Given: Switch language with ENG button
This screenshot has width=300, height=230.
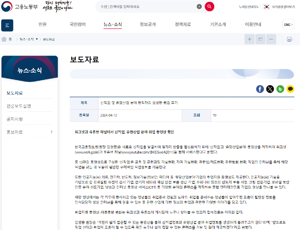Looking at the screenshot, I should [x=288, y=24].
